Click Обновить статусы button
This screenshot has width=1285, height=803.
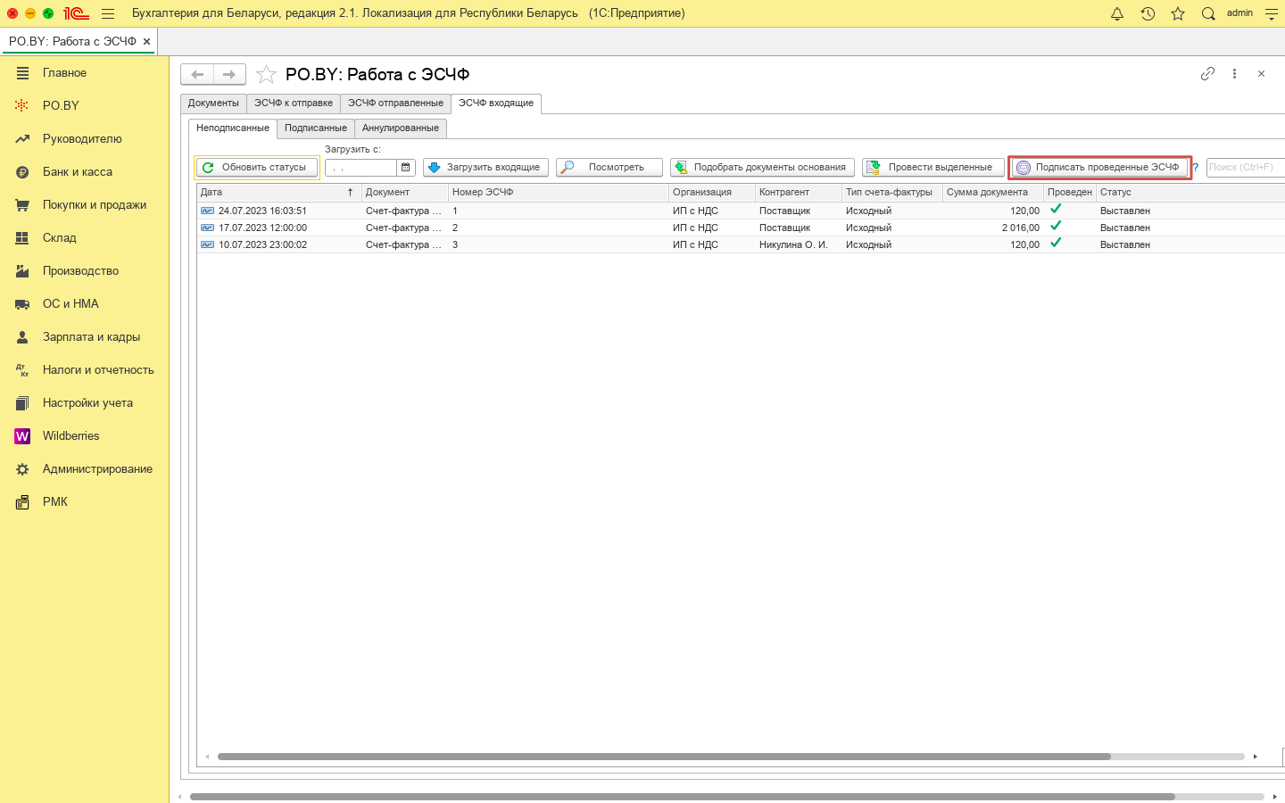click(x=257, y=167)
